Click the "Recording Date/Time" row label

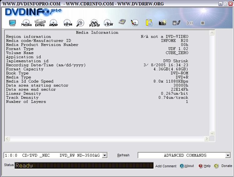pos(46,65)
